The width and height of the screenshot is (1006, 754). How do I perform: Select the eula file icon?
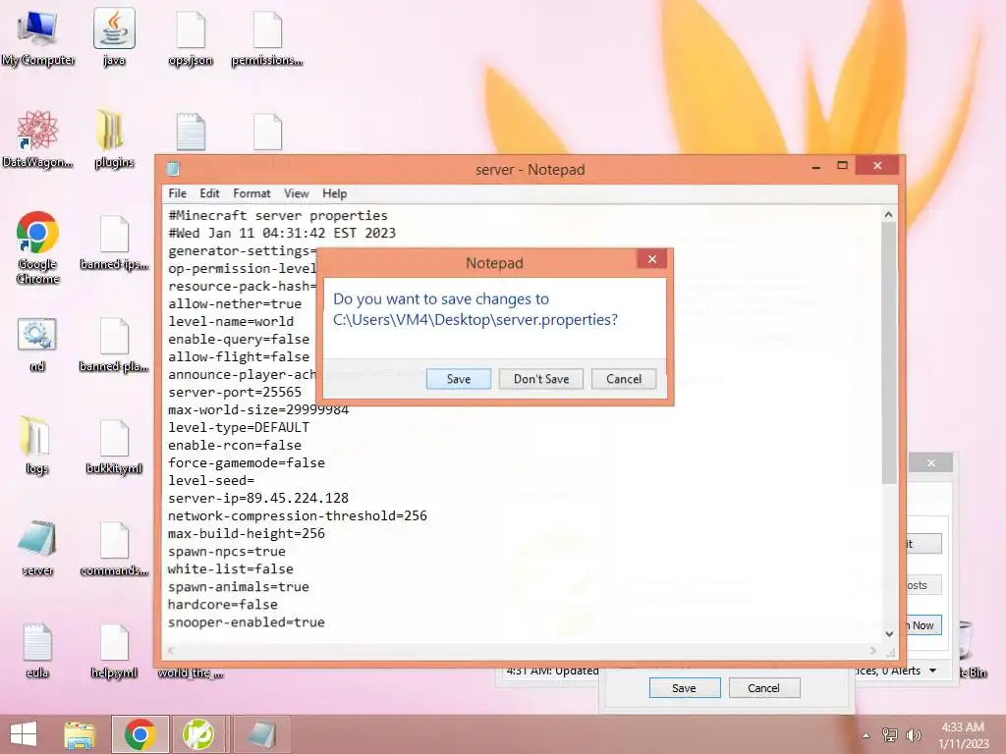pyautogui.click(x=37, y=652)
